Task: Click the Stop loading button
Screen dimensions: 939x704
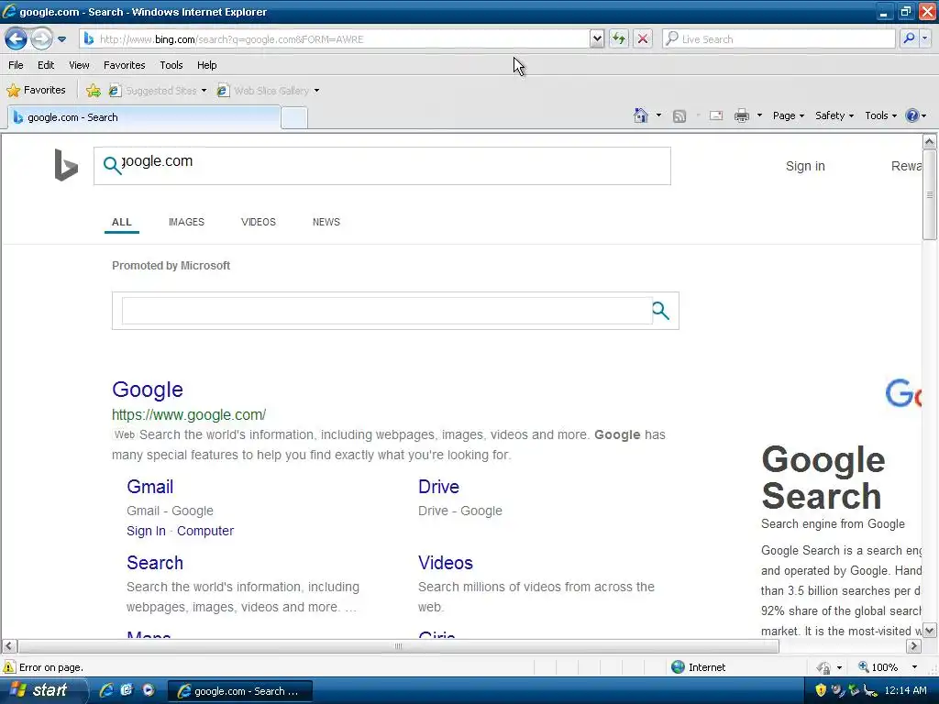Action: 643,39
